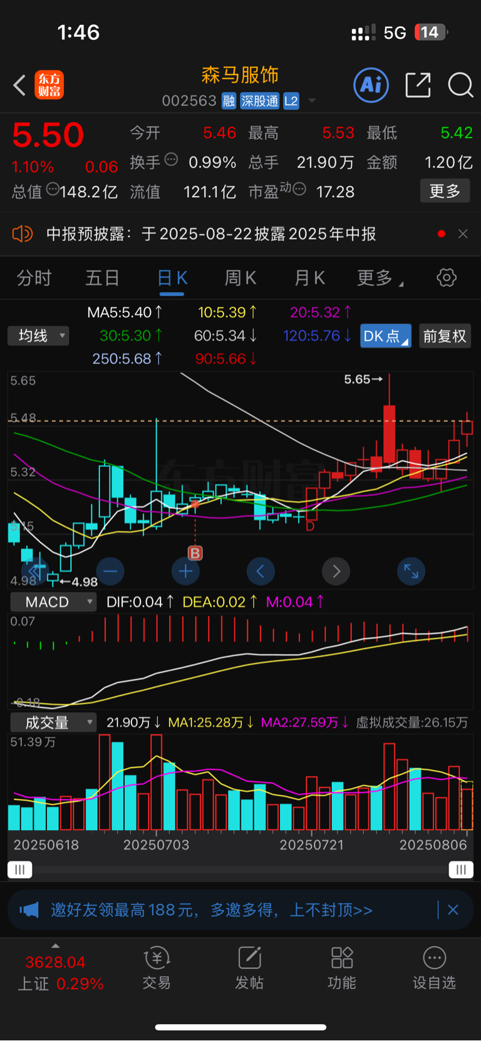Dismiss the 中报预披露 announcement banner
Screen dimensions: 481x1041
coord(463,234)
